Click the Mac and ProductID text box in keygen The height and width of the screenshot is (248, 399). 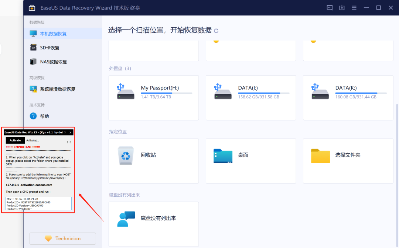(39, 203)
